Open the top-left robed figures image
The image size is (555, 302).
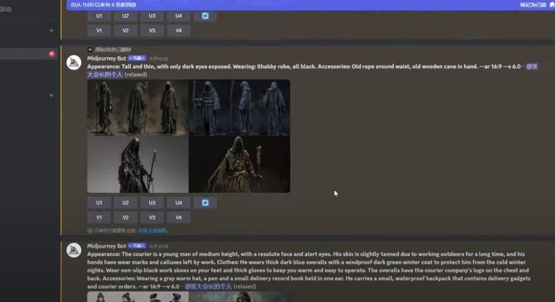(138, 108)
